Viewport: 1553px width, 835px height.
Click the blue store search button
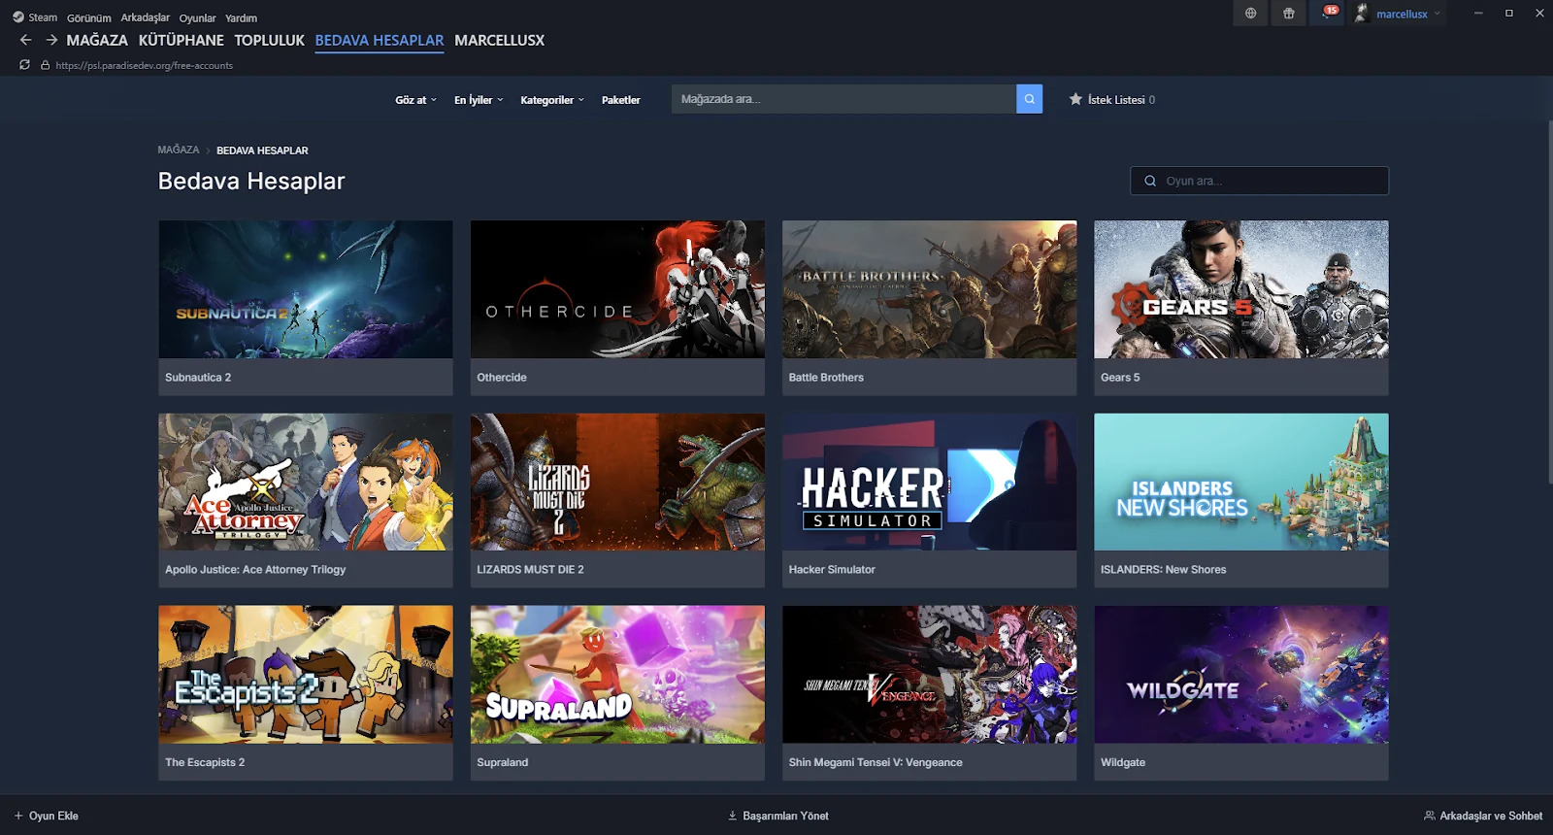[1030, 99]
